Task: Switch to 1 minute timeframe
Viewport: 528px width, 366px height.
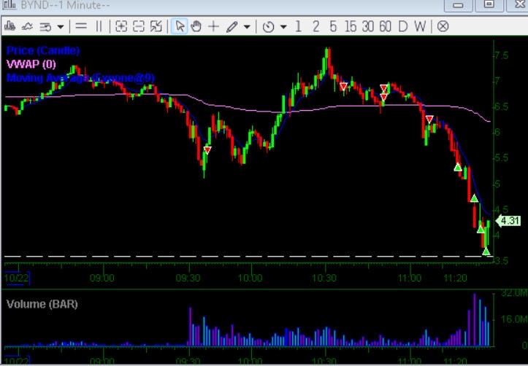Action: 298,26
